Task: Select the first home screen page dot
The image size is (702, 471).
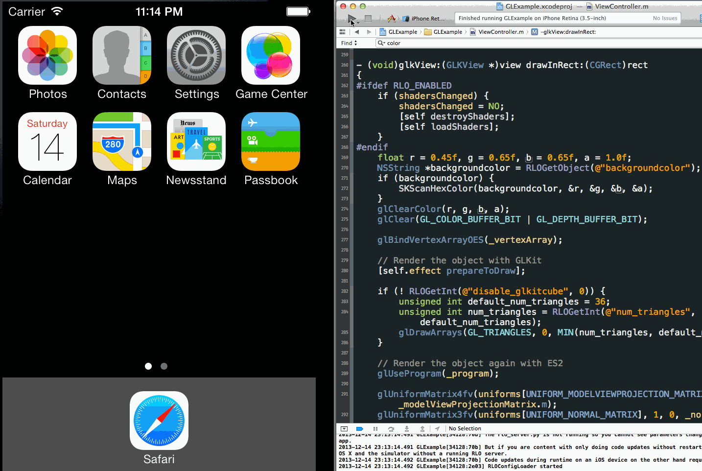Action: pos(148,366)
